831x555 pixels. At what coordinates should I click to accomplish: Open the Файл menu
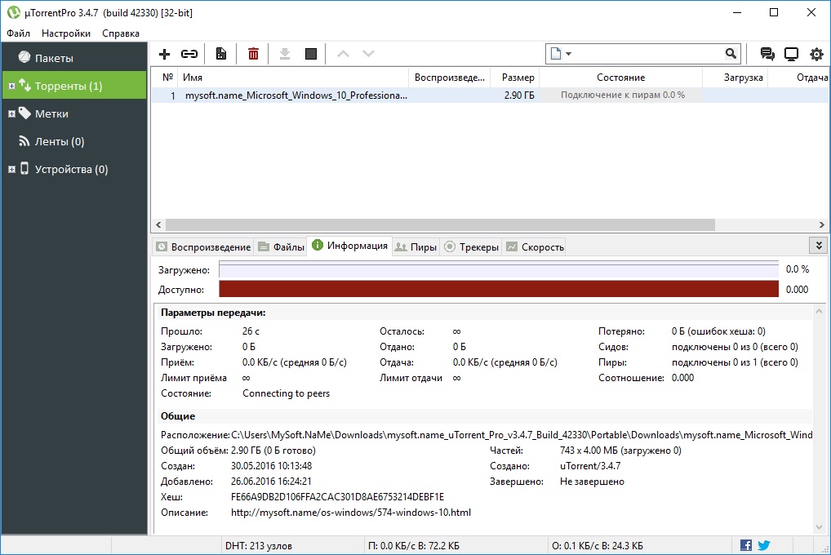tap(19, 33)
